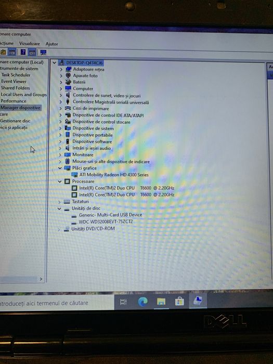Click the Dispozitive de sistem icon
The width and height of the screenshot is (273, 364).
(x=68, y=128)
